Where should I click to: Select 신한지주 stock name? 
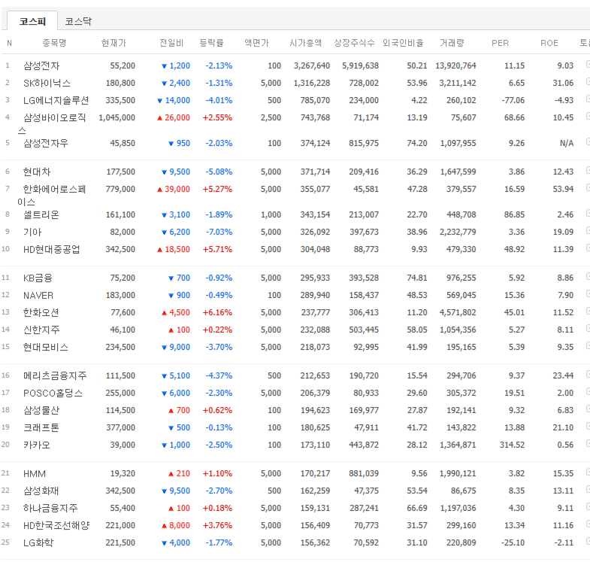(x=41, y=330)
